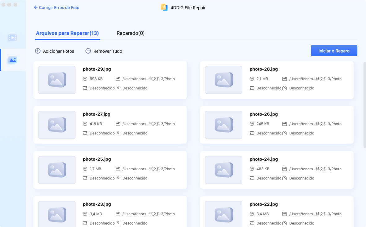Click the minus icon beside Remover Tudo
The height and width of the screenshot is (227, 366).
pyautogui.click(x=88, y=51)
